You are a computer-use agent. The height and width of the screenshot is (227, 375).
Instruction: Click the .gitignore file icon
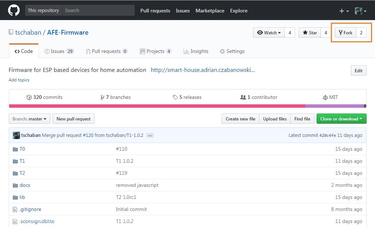[15, 209]
